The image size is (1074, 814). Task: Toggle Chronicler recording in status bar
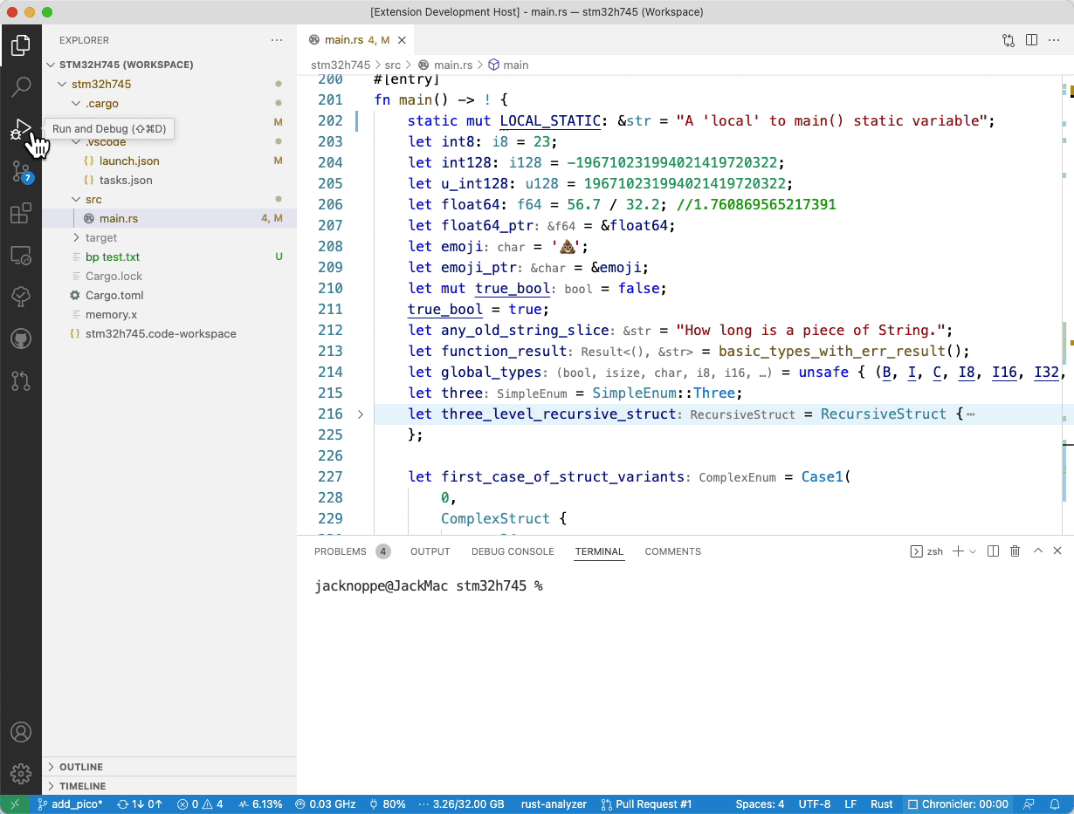pyautogui.click(x=958, y=804)
